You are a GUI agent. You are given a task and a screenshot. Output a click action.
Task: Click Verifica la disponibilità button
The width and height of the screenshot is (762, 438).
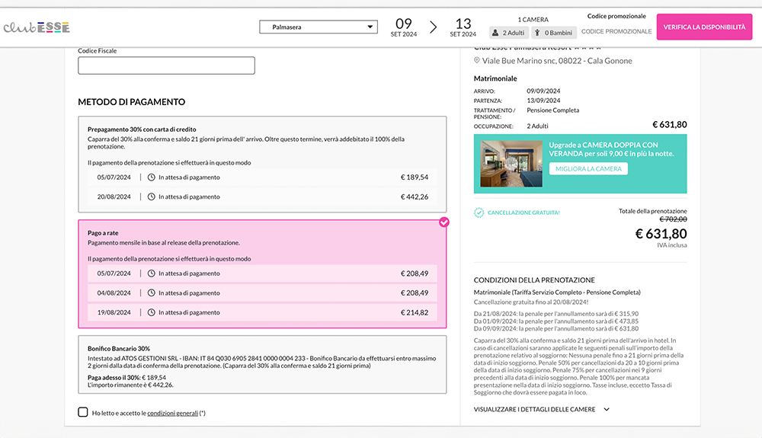704,27
